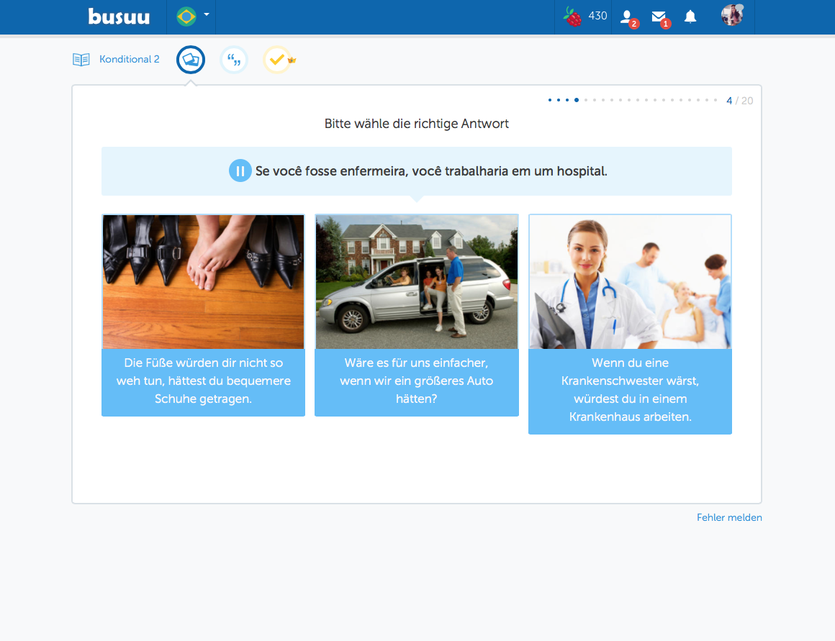The width and height of the screenshot is (835, 641).
Task: Expand the language selector dropdown arrow
Action: [207, 14]
